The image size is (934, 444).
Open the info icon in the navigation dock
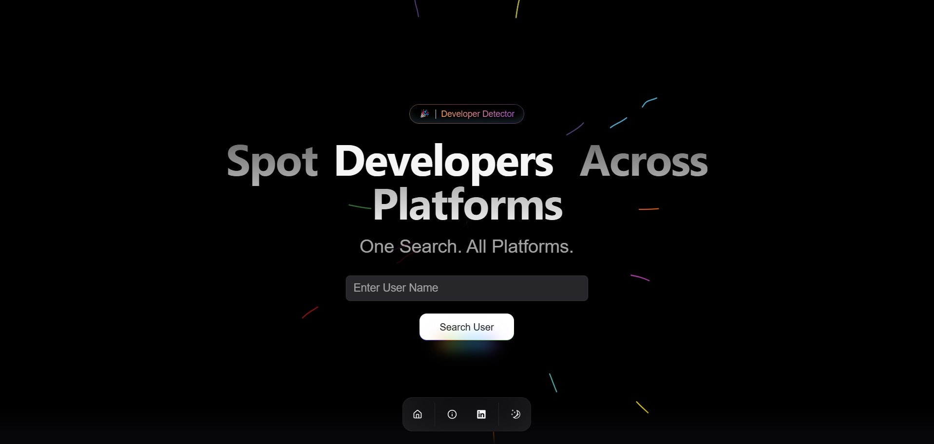click(452, 414)
